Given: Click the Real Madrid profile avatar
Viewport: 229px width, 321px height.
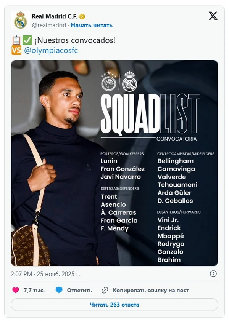Looking at the screenshot, I should (20, 20).
